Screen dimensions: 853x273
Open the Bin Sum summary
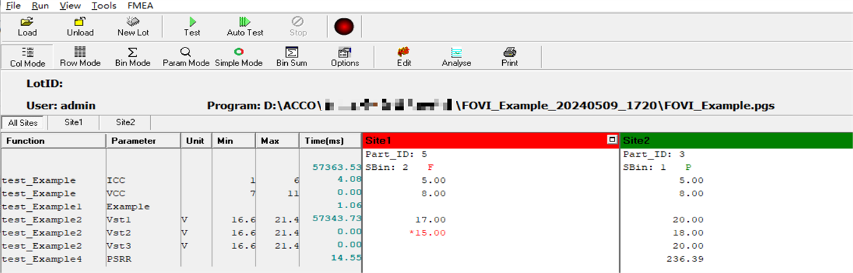(x=292, y=57)
